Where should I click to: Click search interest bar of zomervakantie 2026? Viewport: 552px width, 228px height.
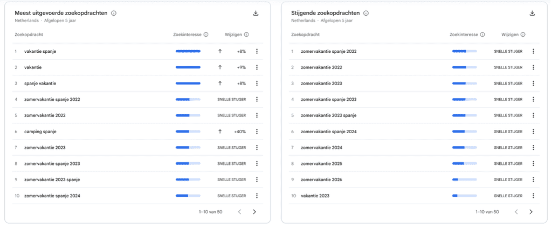click(x=464, y=179)
